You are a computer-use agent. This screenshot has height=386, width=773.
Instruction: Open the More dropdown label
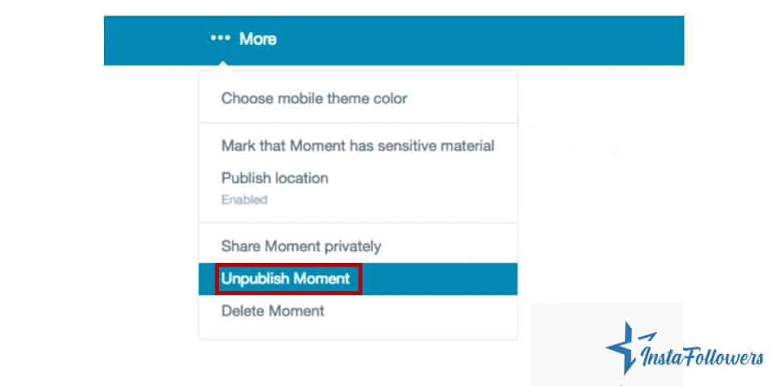[x=258, y=39]
